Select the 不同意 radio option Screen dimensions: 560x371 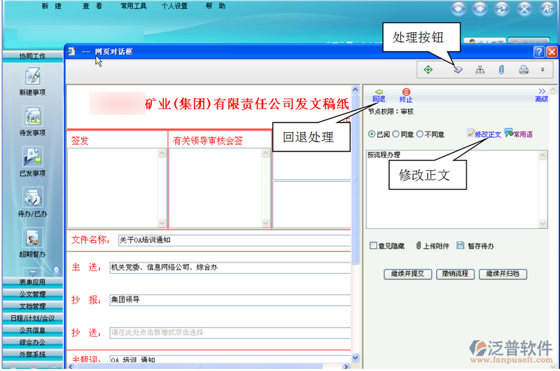[x=419, y=134]
